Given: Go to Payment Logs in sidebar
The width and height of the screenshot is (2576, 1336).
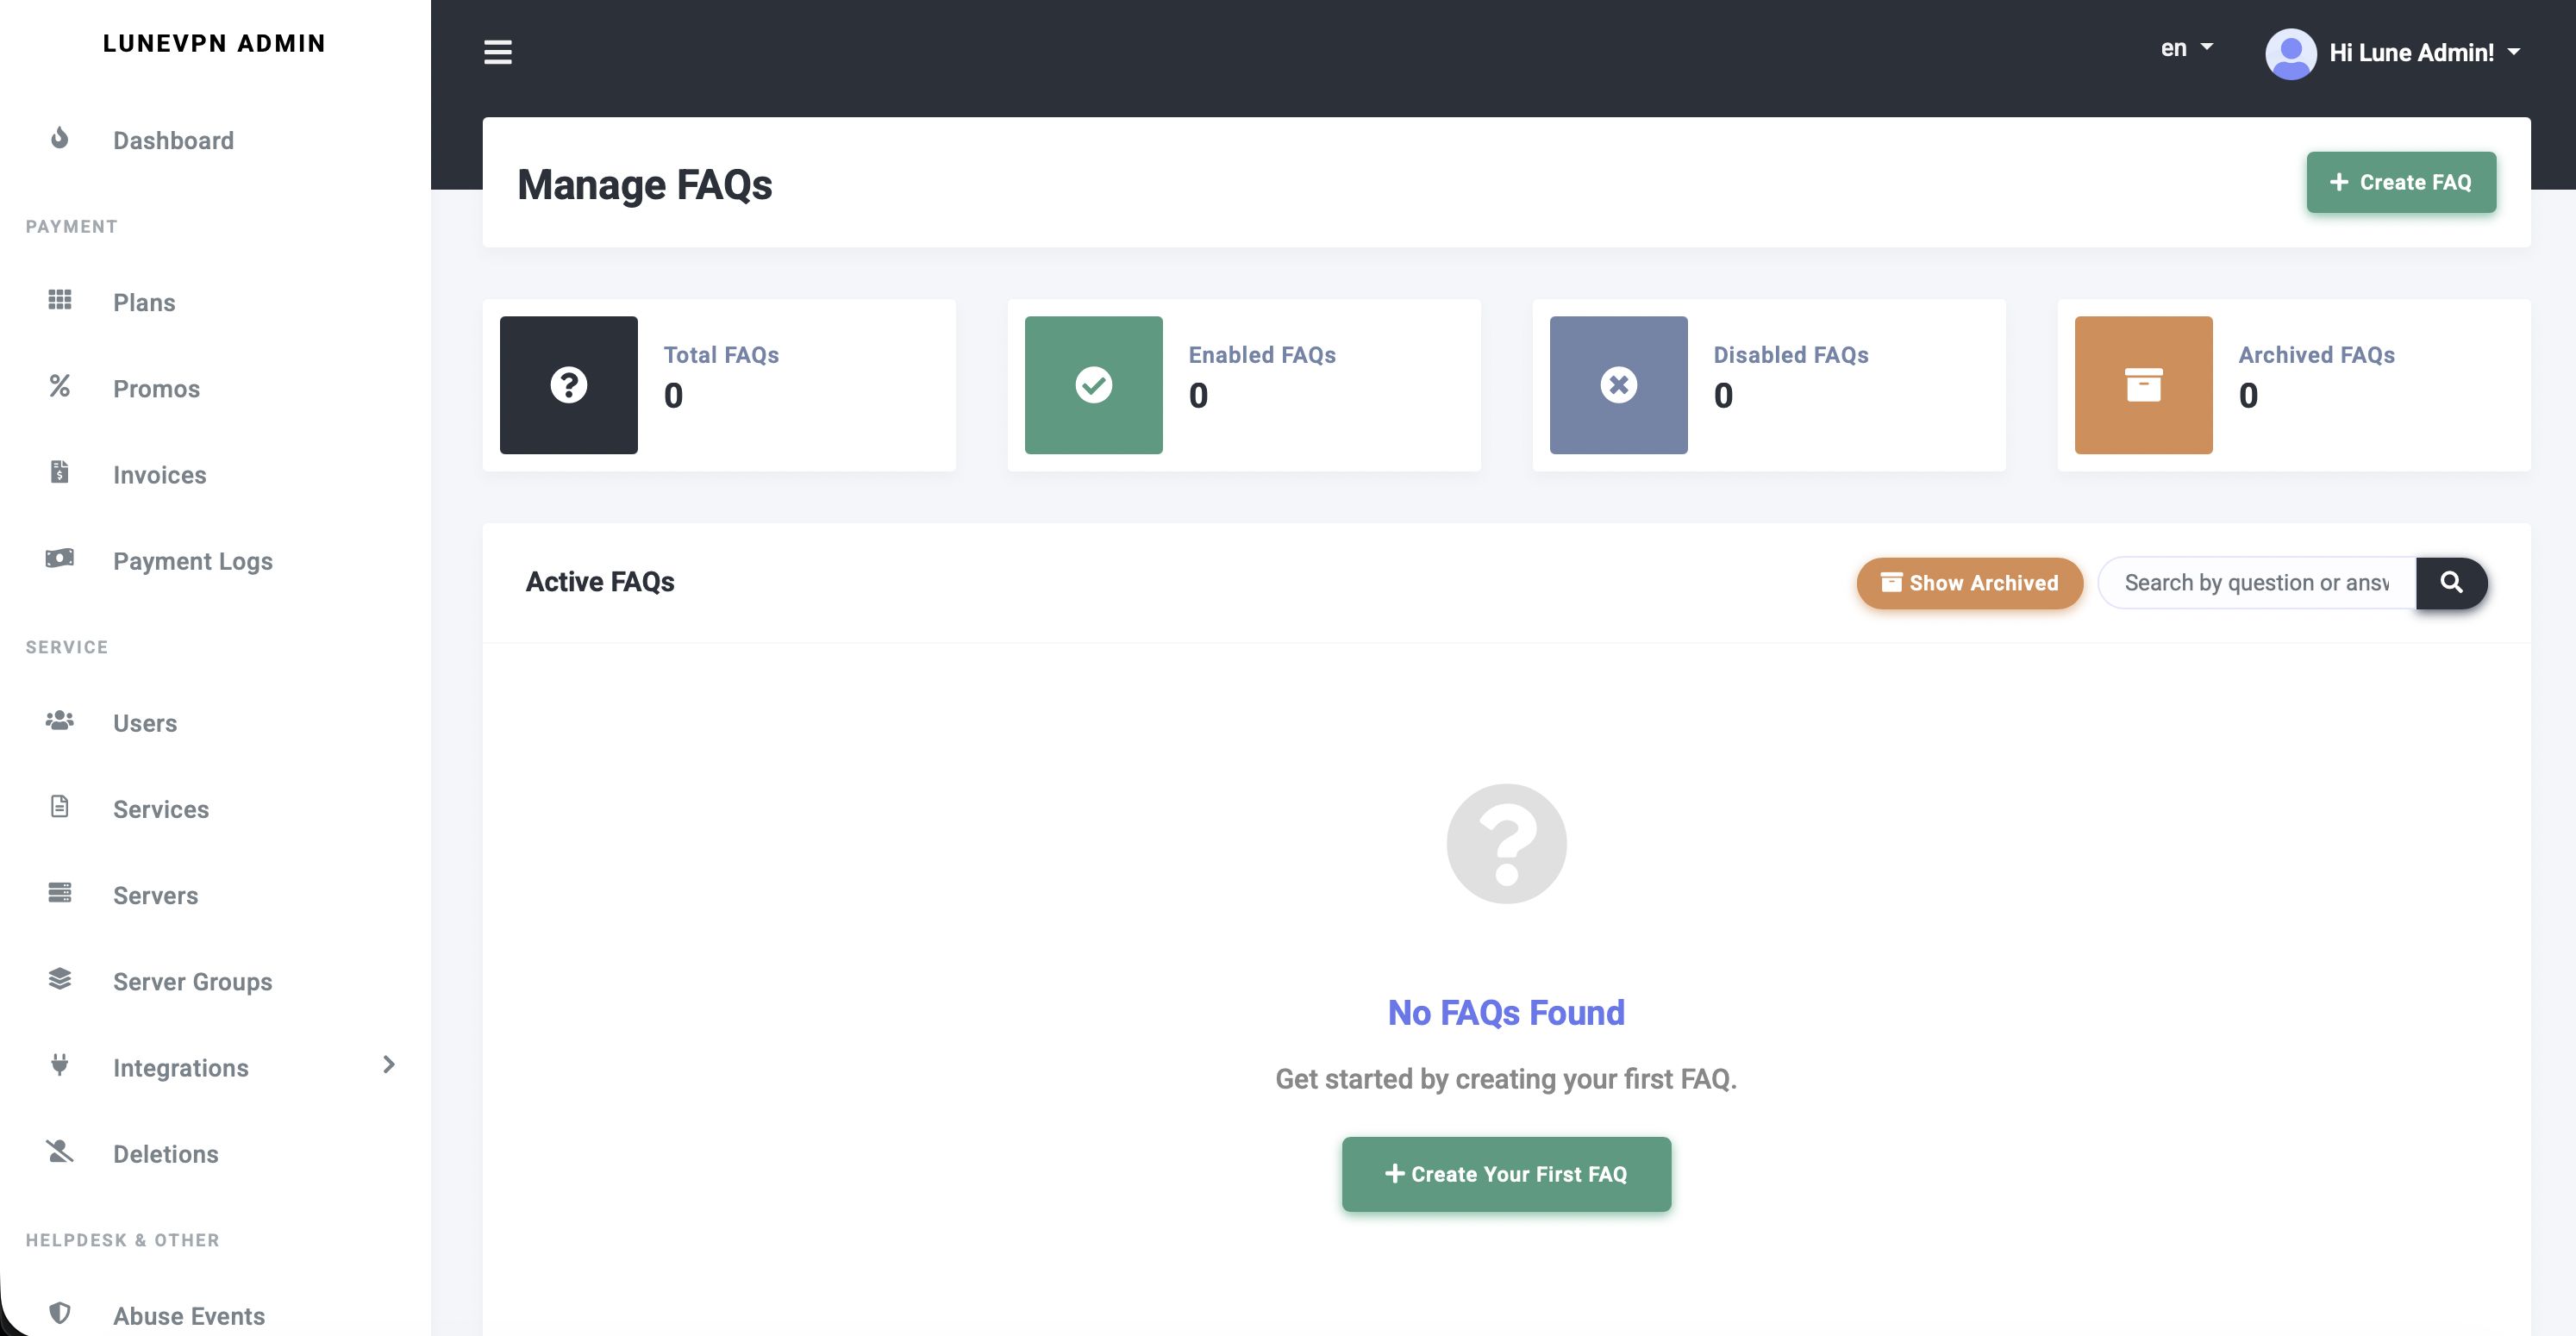Looking at the screenshot, I should 192,561.
